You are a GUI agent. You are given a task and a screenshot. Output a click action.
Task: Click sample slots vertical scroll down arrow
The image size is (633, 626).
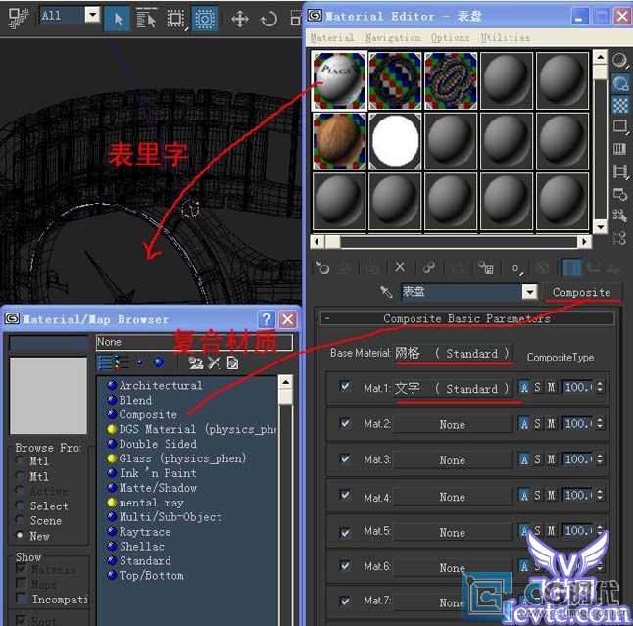coord(601,227)
